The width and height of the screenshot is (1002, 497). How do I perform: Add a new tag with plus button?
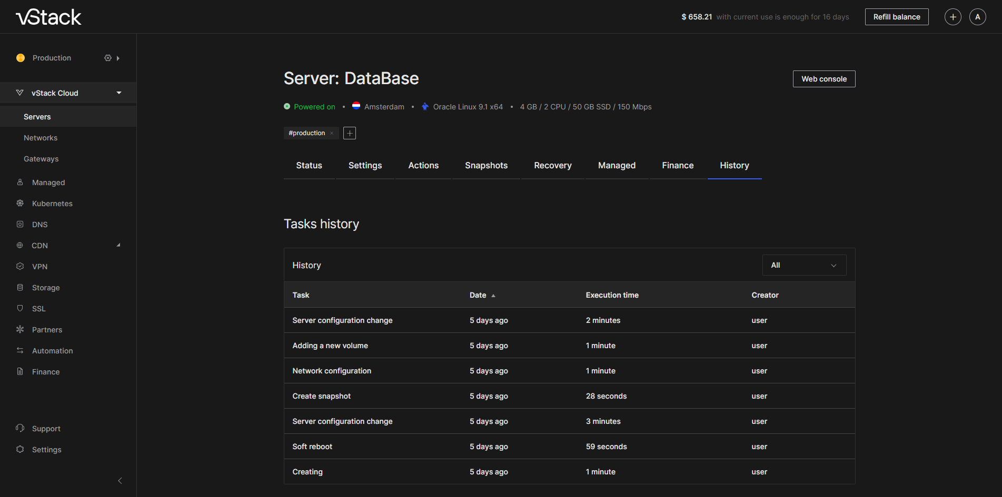pyautogui.click(x=350, y=133)
